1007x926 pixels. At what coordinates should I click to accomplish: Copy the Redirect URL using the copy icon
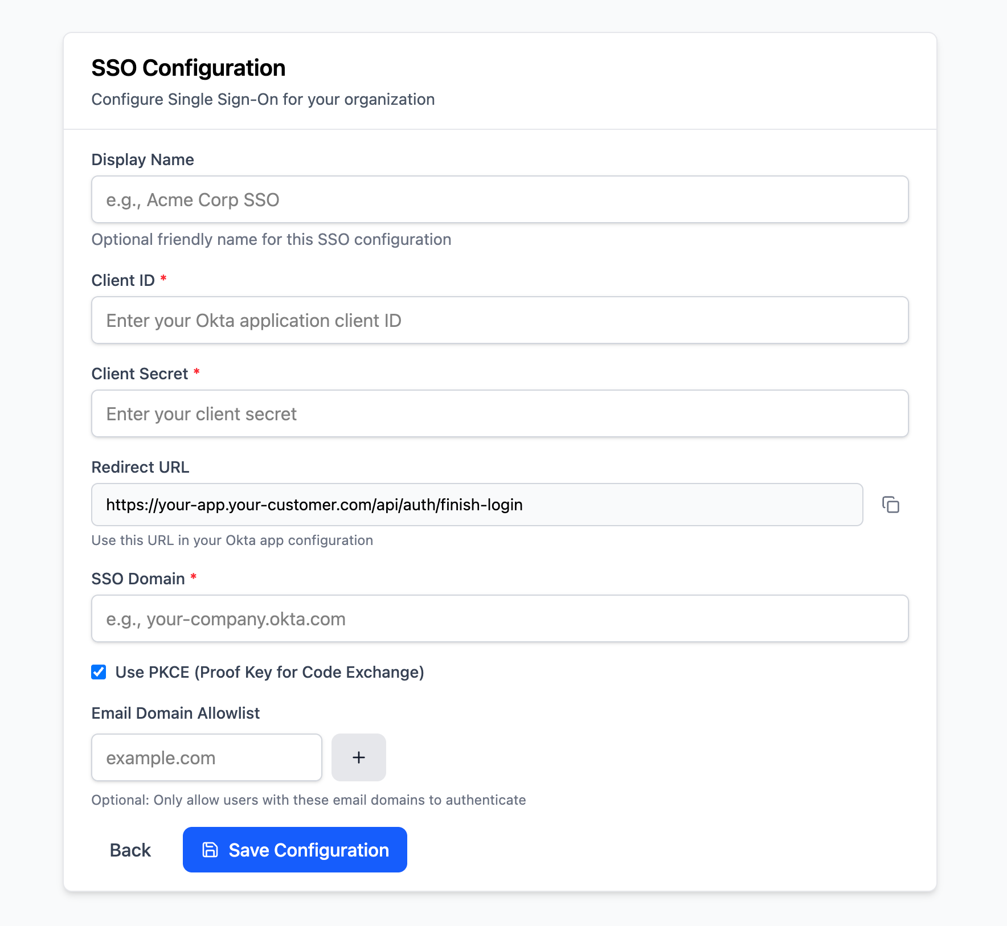(890, 505)
